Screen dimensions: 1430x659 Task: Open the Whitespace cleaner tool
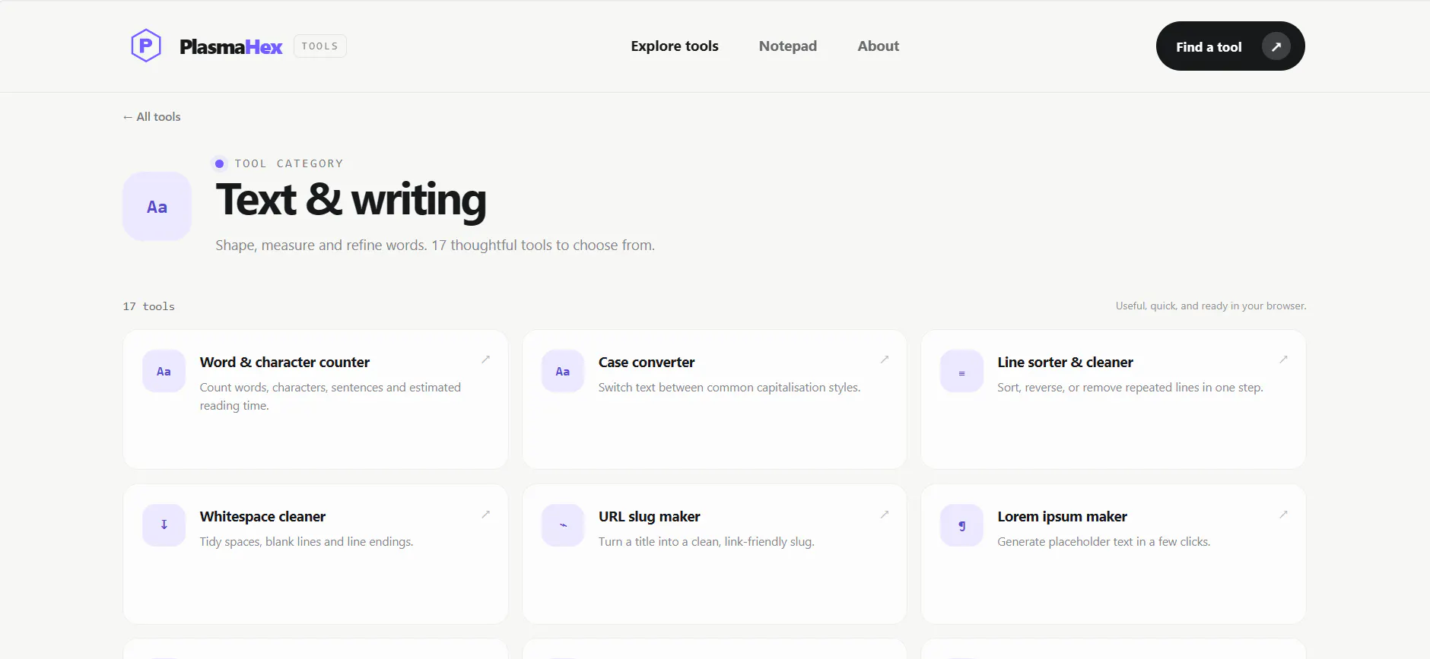[x=316, y=554]
